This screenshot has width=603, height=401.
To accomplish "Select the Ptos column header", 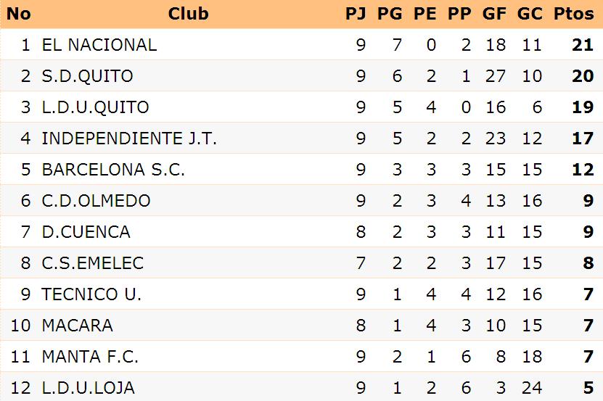I will [573, 14].
